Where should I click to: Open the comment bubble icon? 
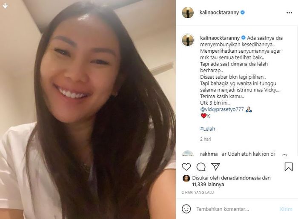pyautogui.click(x=201, y=167)
